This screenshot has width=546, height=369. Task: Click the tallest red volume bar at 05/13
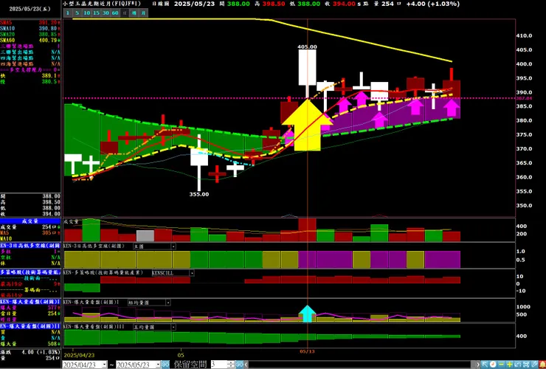307,230
